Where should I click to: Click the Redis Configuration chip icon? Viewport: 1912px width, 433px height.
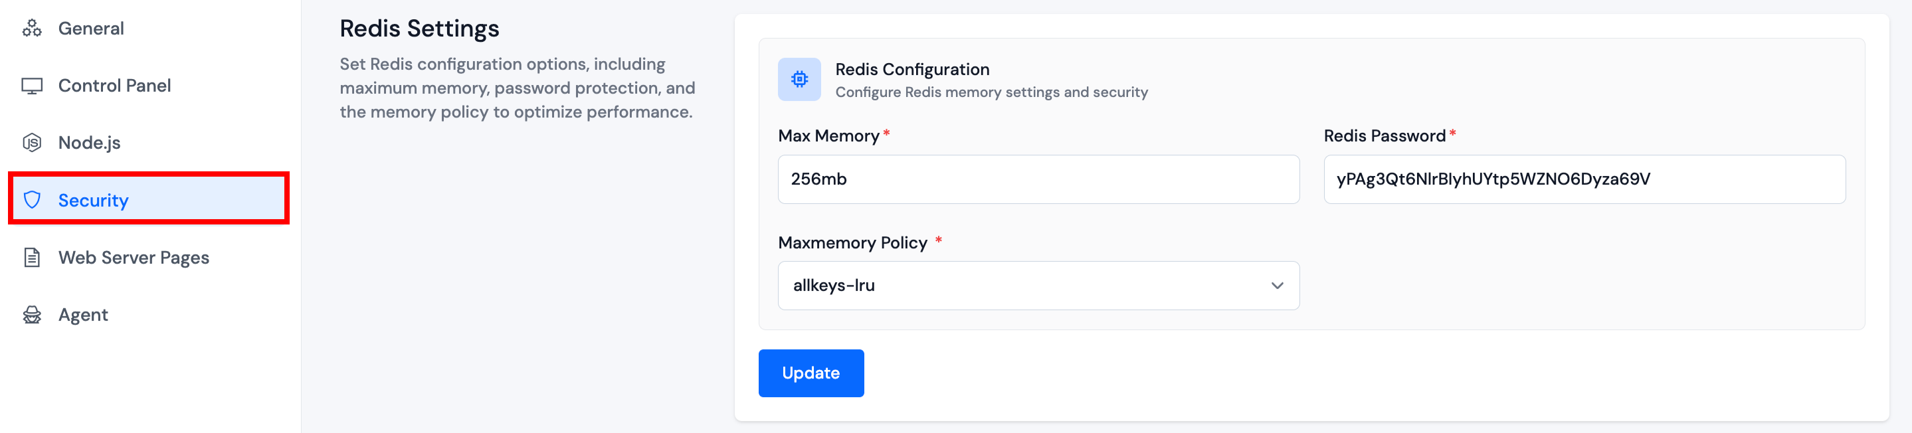799,79
